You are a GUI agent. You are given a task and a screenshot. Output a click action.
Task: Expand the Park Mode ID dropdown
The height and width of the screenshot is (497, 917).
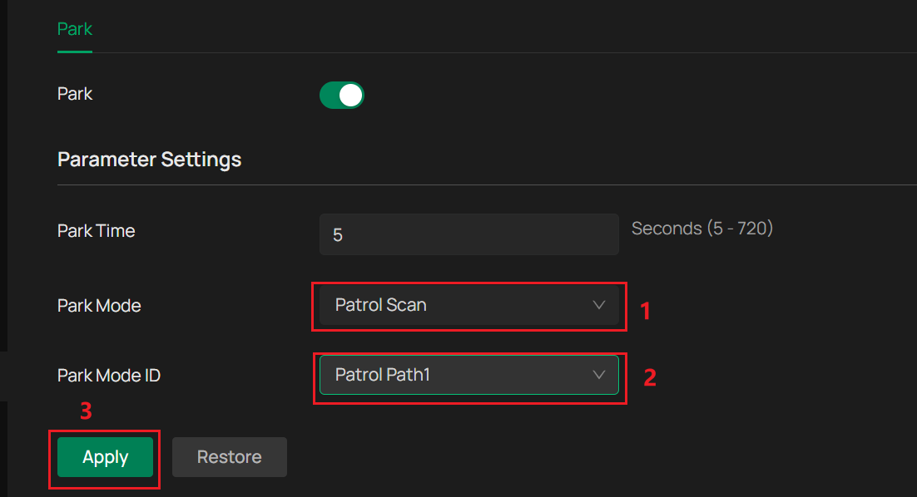pos(468,376)
